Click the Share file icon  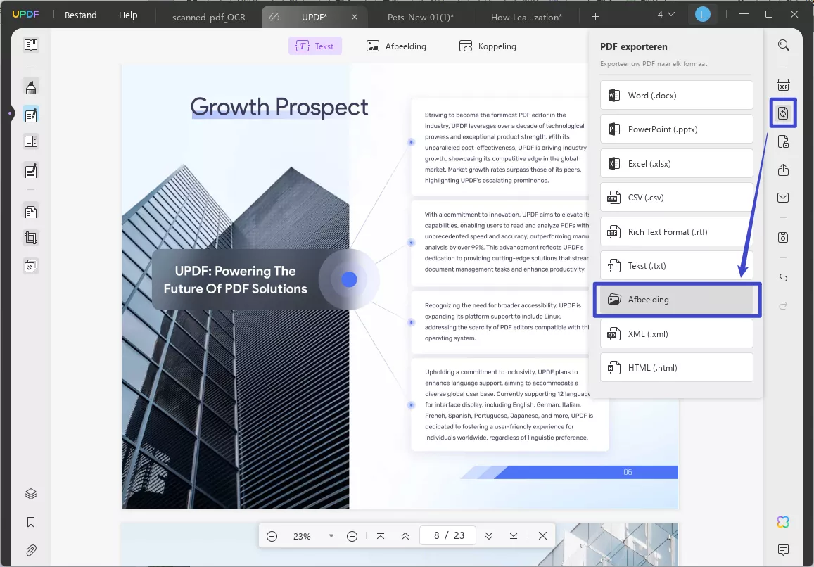783,170
